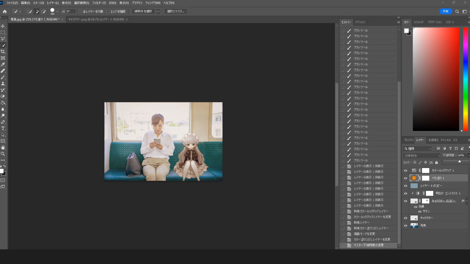
Task: Select the Hand tool
Action: pyautogui.click(x=3, y=148)
